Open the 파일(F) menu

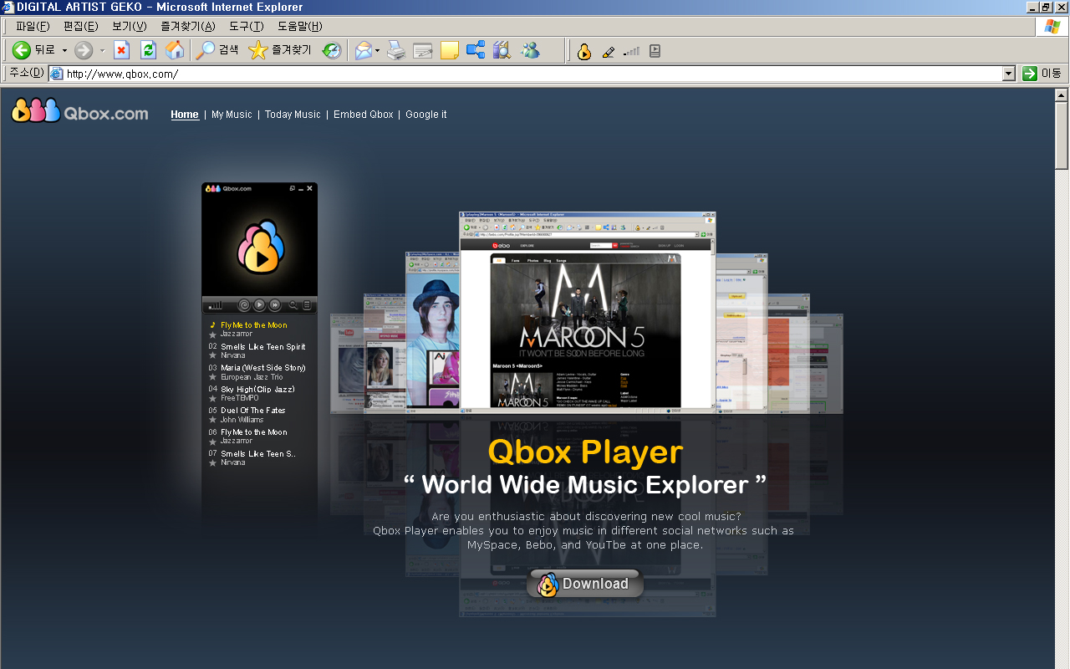[x=33, y=26]
